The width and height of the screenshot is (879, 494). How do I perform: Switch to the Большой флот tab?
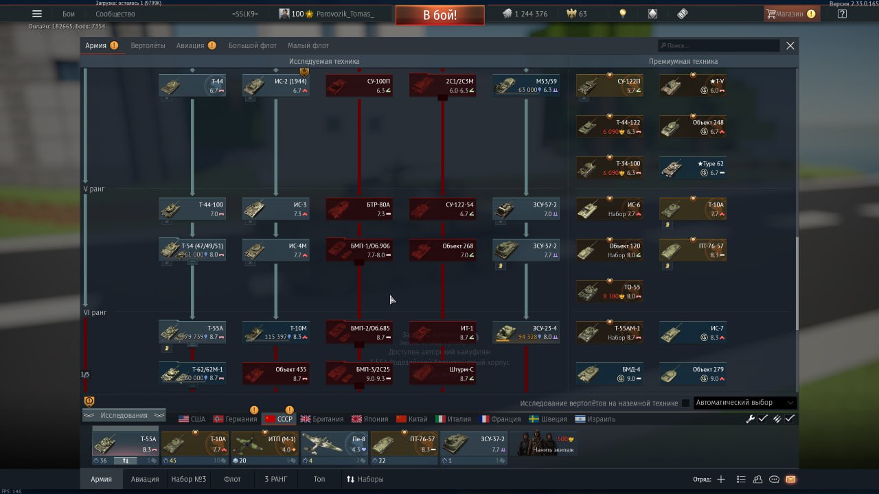click(253, 45)
